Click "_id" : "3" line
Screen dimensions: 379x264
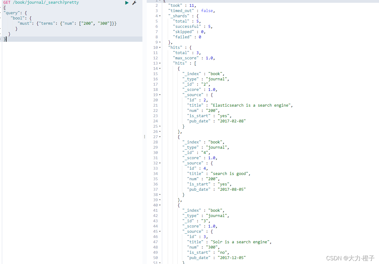pyautogui.click(x=196, y=221)
